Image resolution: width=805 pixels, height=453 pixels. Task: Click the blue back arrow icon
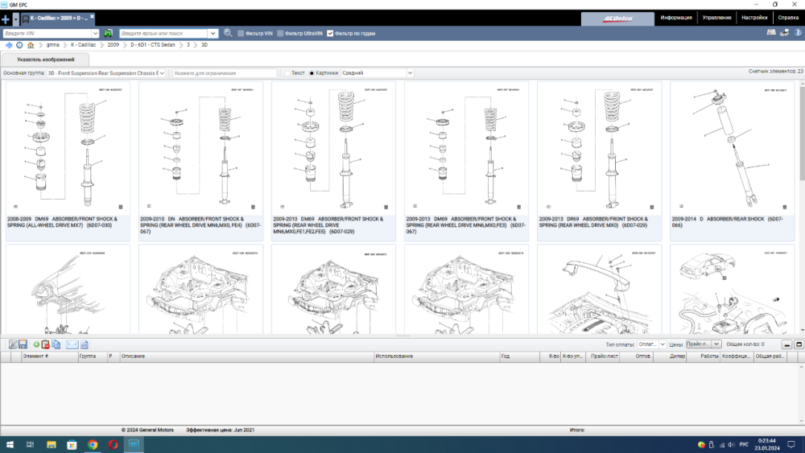(9, 45)
